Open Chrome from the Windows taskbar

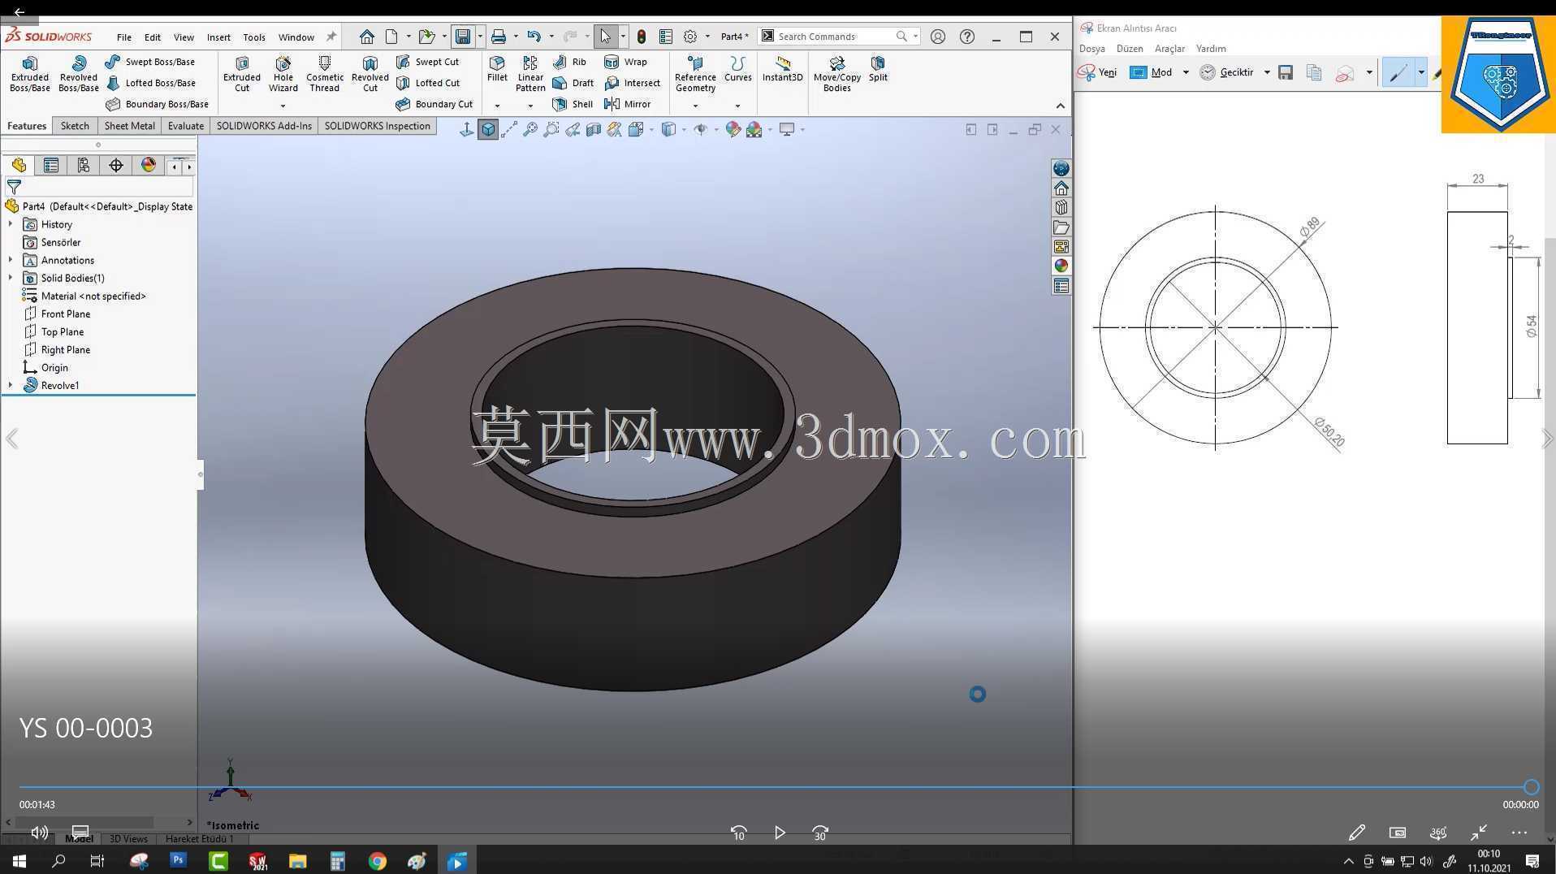click(377, 861)
